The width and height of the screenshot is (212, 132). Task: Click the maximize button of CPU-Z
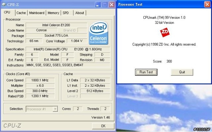tap(105, 5)
